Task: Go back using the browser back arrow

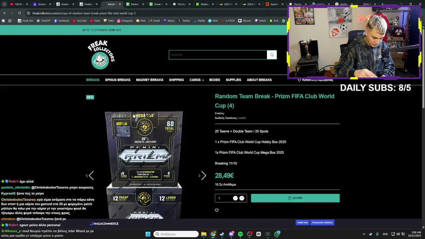Action: point(4,13)
